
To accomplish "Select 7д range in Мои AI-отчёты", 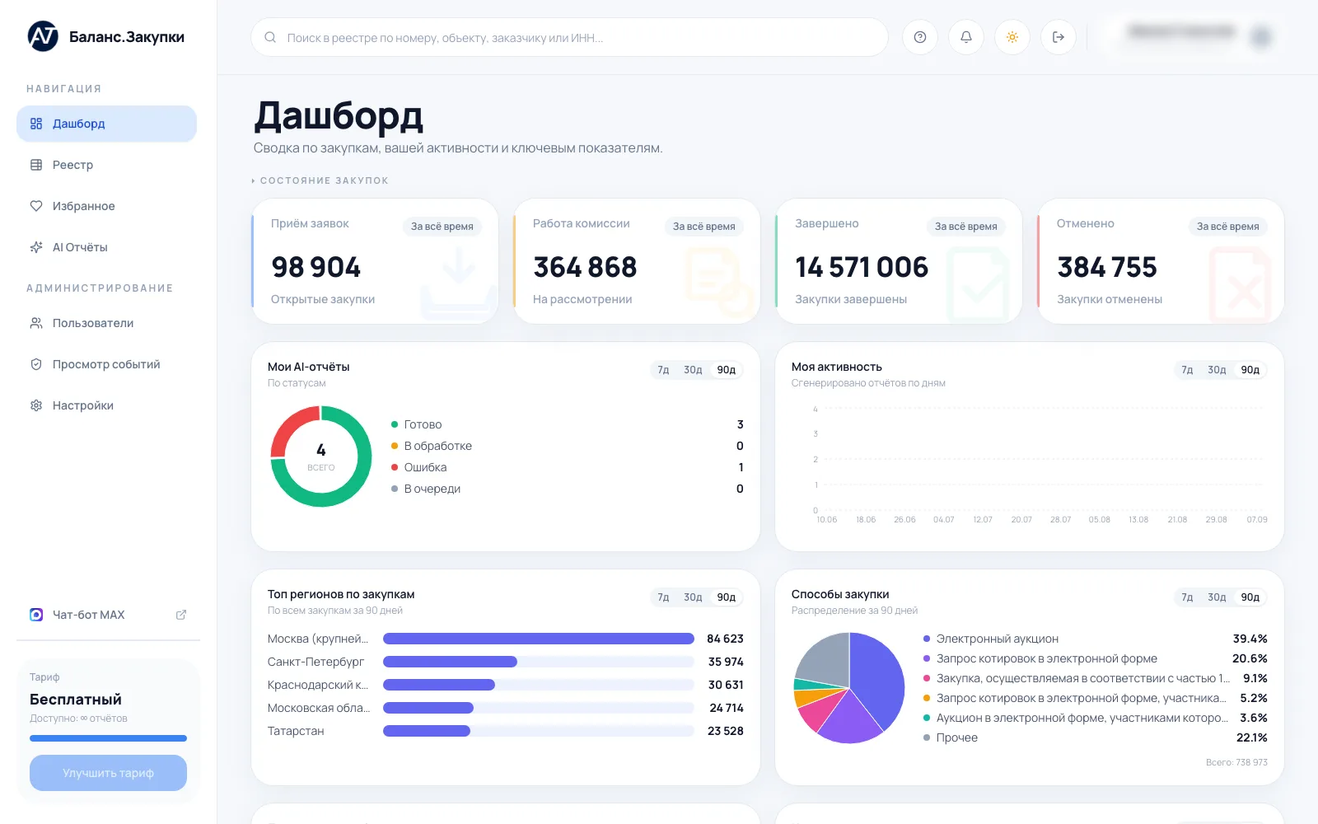I will 663,370.
